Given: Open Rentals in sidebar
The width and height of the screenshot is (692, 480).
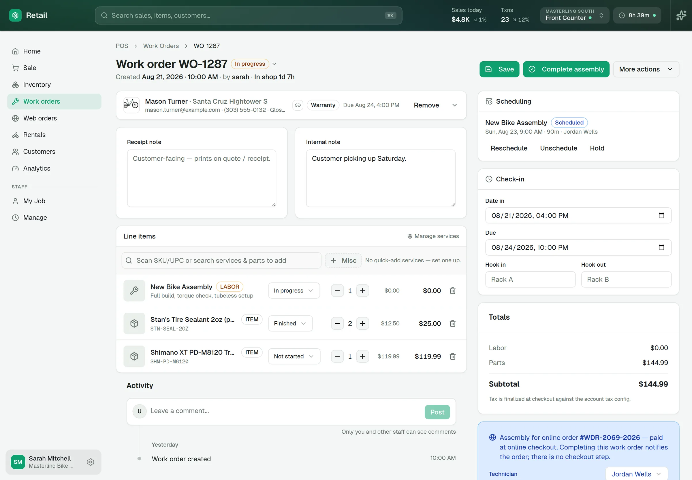Looking at the screenshot, I should point(54,135).
